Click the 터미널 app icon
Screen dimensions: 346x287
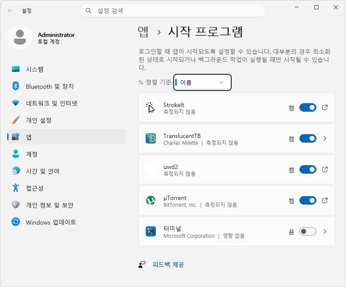click(151, 231)
